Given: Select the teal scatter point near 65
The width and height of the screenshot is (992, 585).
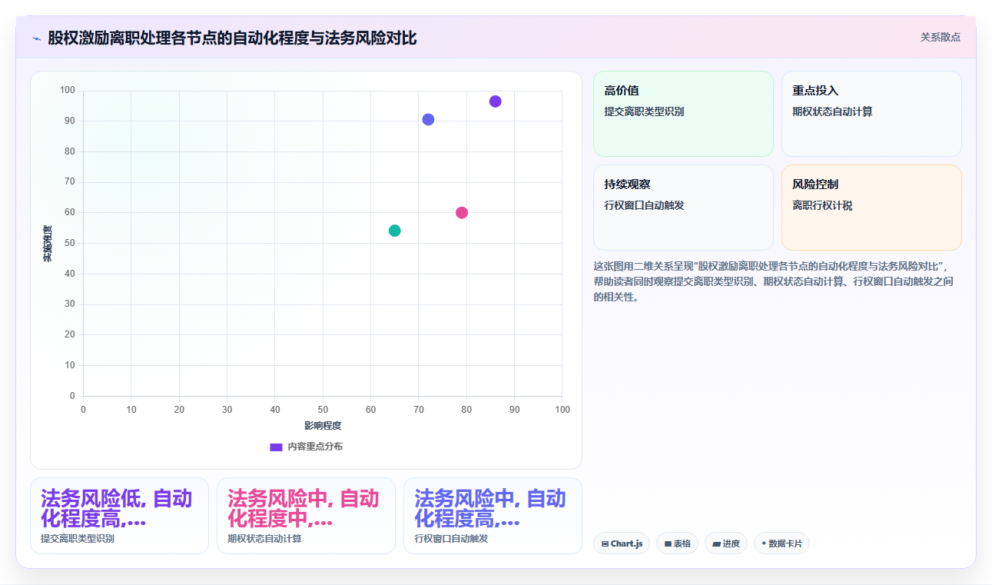Looking at the screenshot, I should (395, 231).
